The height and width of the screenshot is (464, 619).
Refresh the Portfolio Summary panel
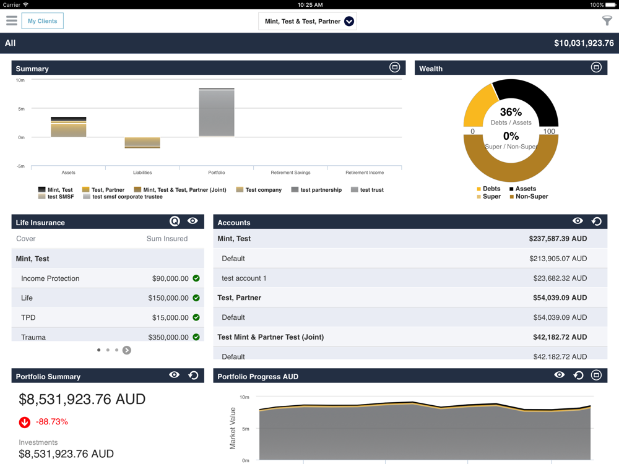coord(193,376)
